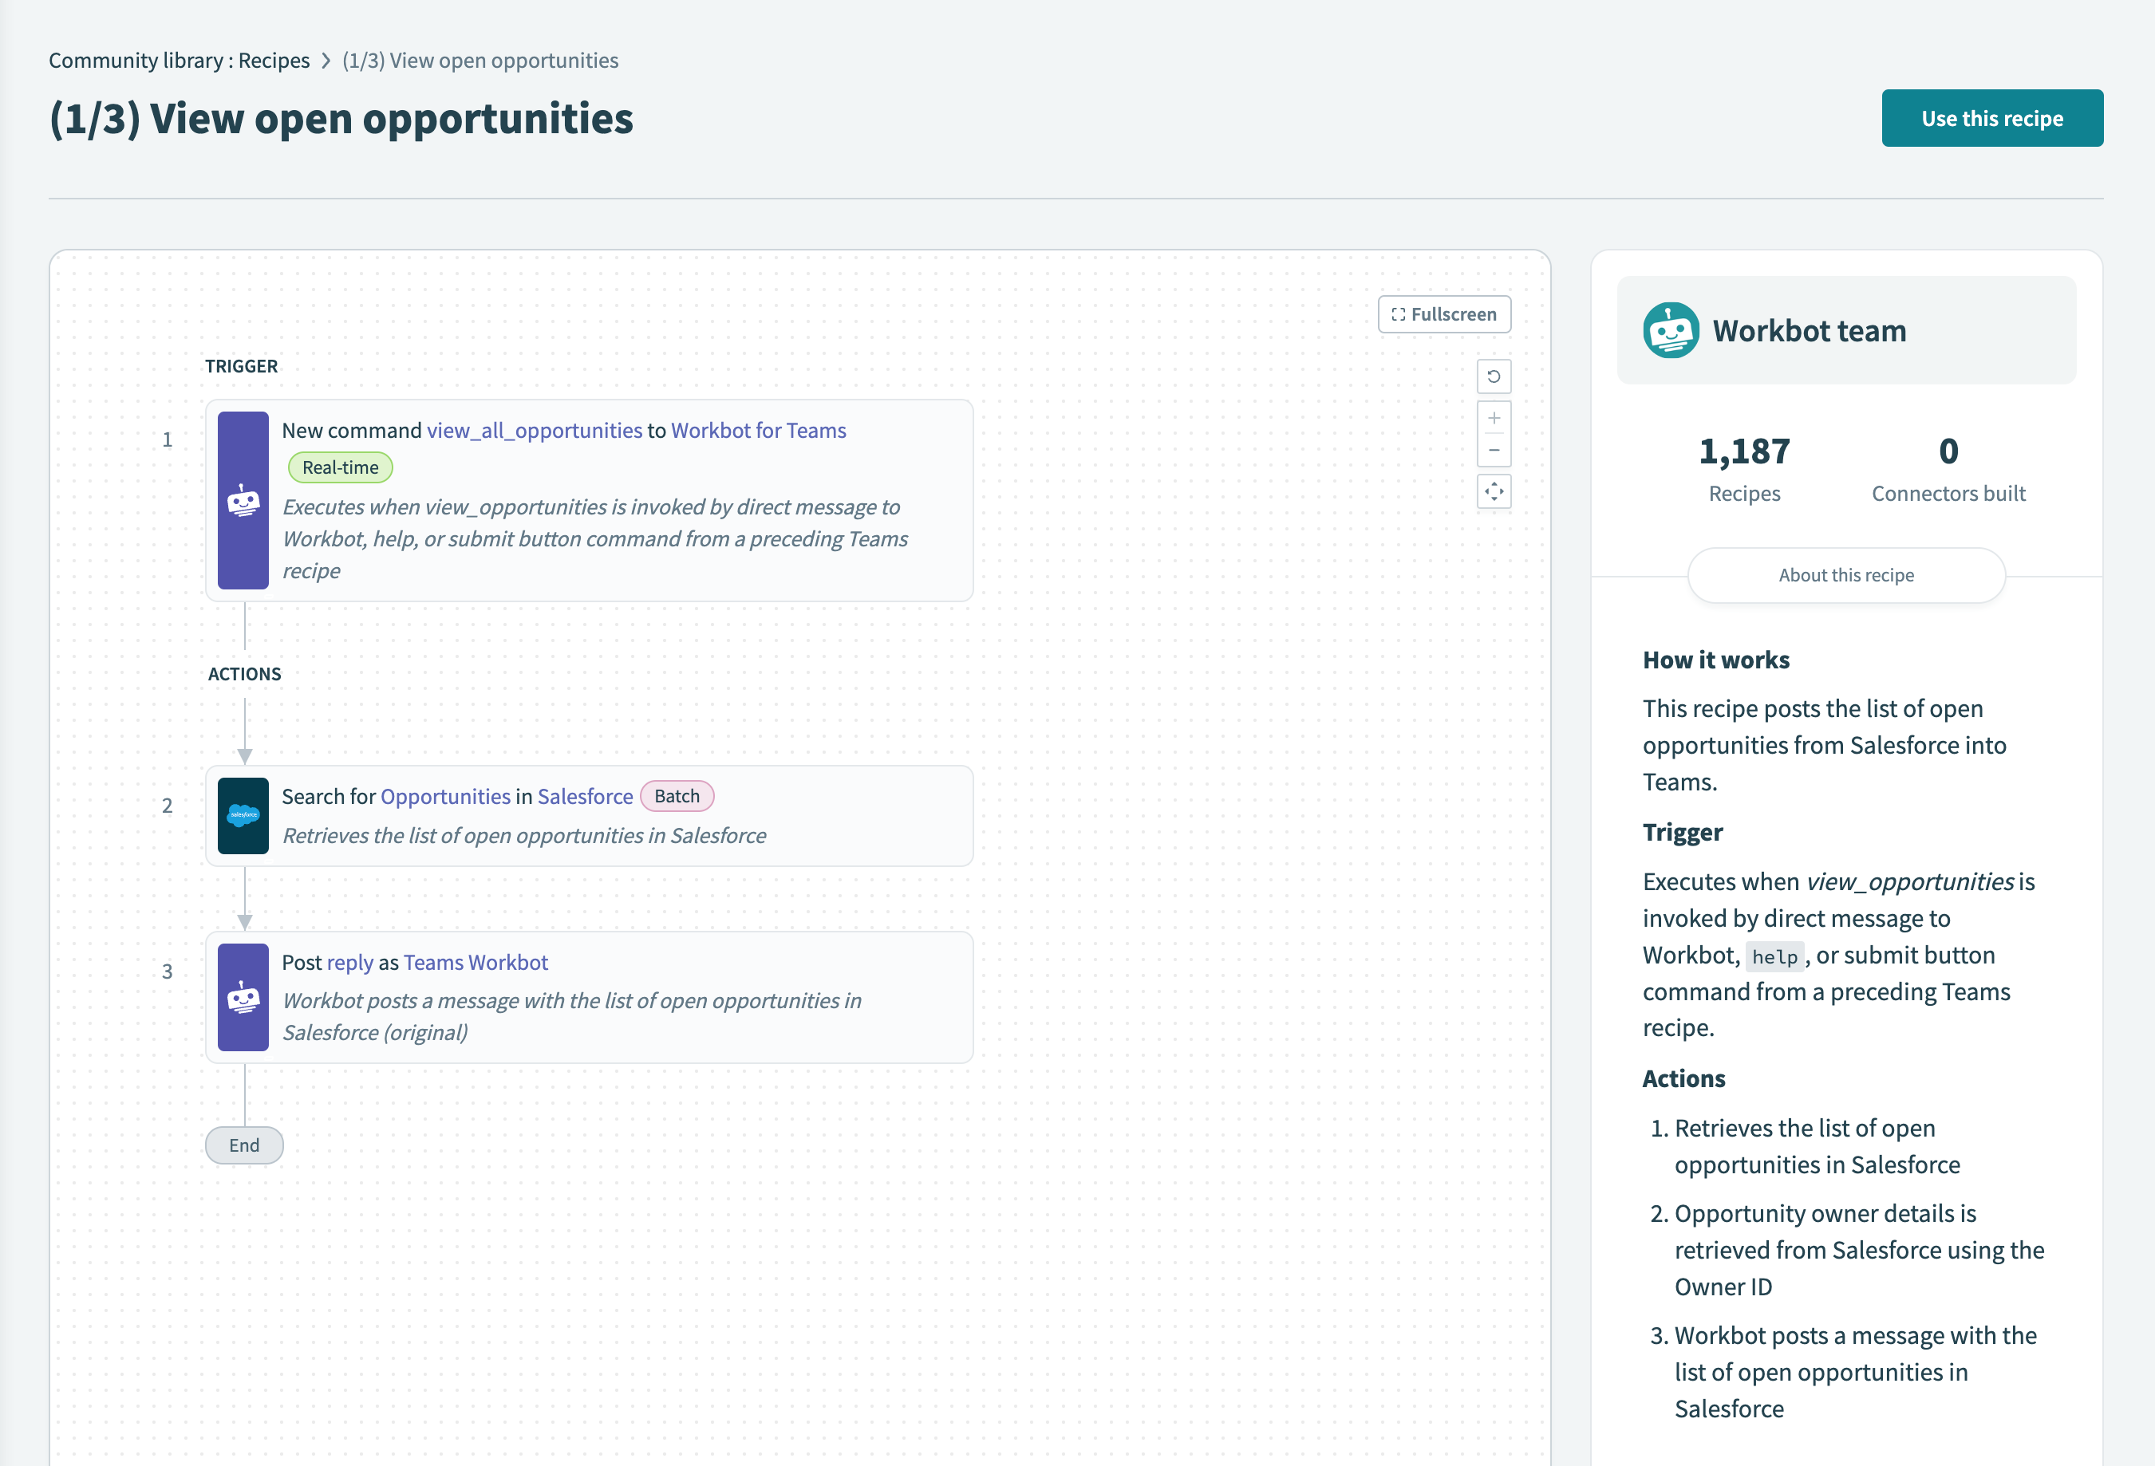This screenshot has height=1466, width=2155.
Task: Zoom in with the plus icon
Action: click(x=1493, y=418)
